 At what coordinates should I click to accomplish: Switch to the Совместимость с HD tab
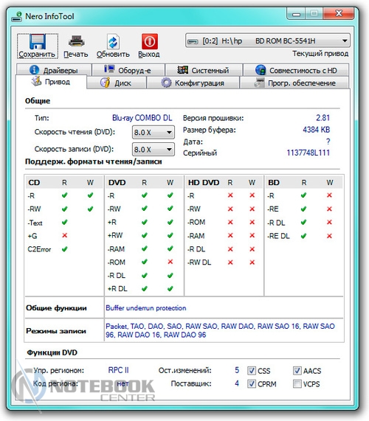click(296, 70)
